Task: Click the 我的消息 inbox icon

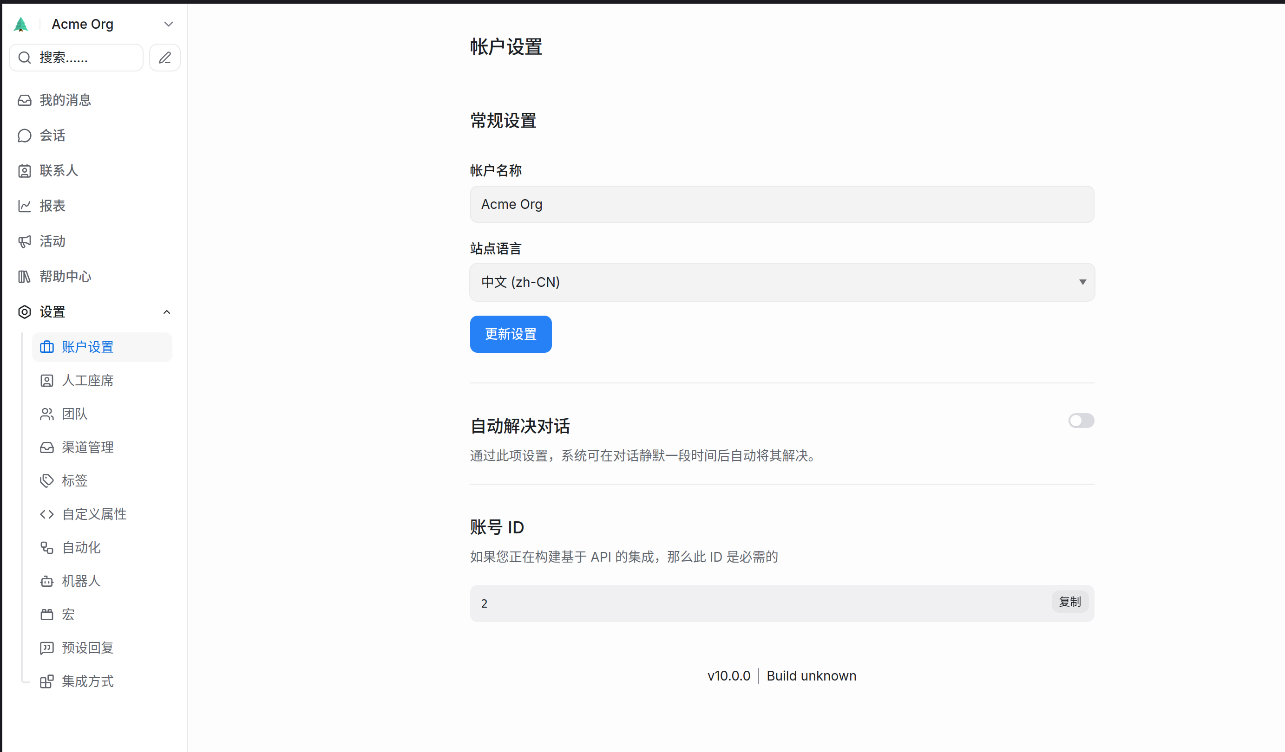Action: tap(25, 100)
